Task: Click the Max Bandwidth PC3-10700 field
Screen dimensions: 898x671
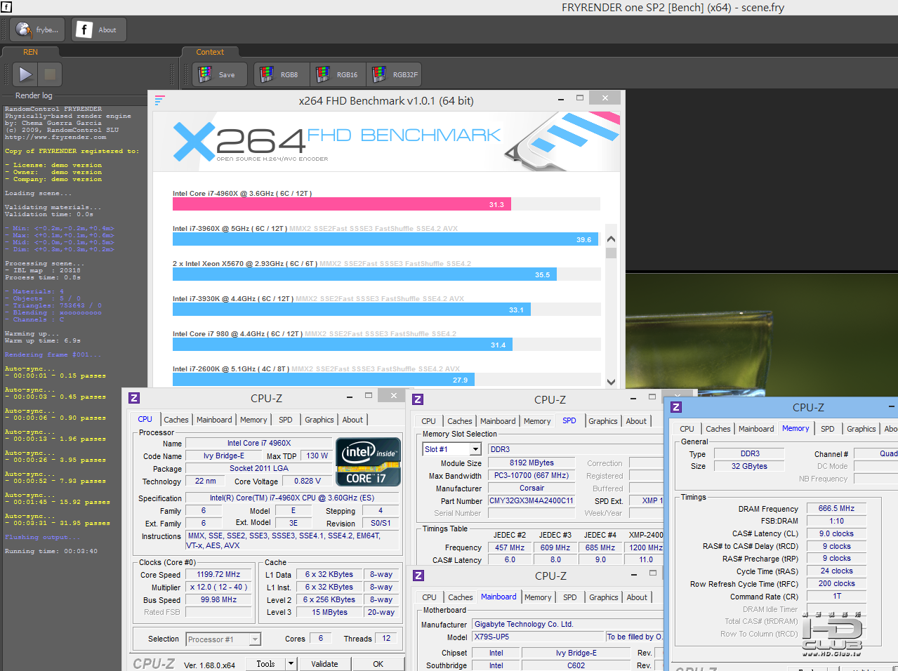Action: point(531,475)
